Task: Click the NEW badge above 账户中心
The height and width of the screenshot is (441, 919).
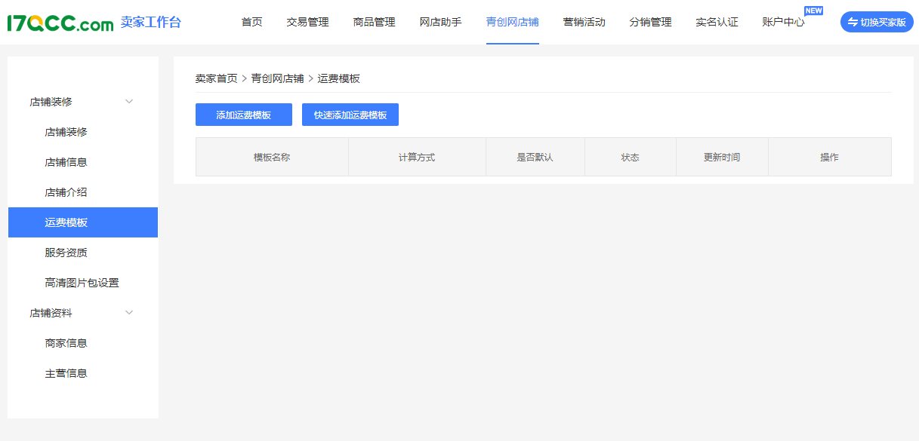Action: 813,11
